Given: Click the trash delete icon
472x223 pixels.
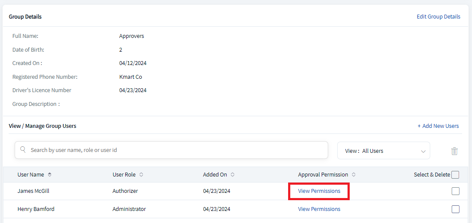Looking at the screenshot, I should point(454,151).
